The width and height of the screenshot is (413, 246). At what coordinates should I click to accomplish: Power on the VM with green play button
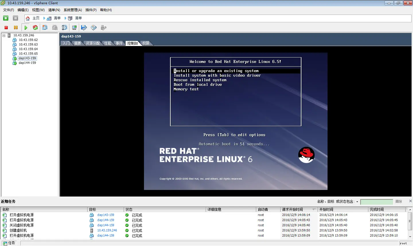26,27
